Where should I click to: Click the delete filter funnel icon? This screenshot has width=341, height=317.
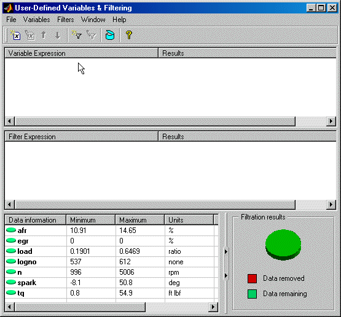[91, 35]
